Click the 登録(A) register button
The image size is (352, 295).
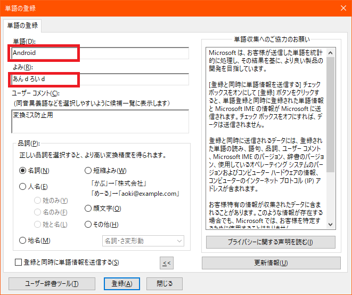pyautogui.click(x=122, y=284)
